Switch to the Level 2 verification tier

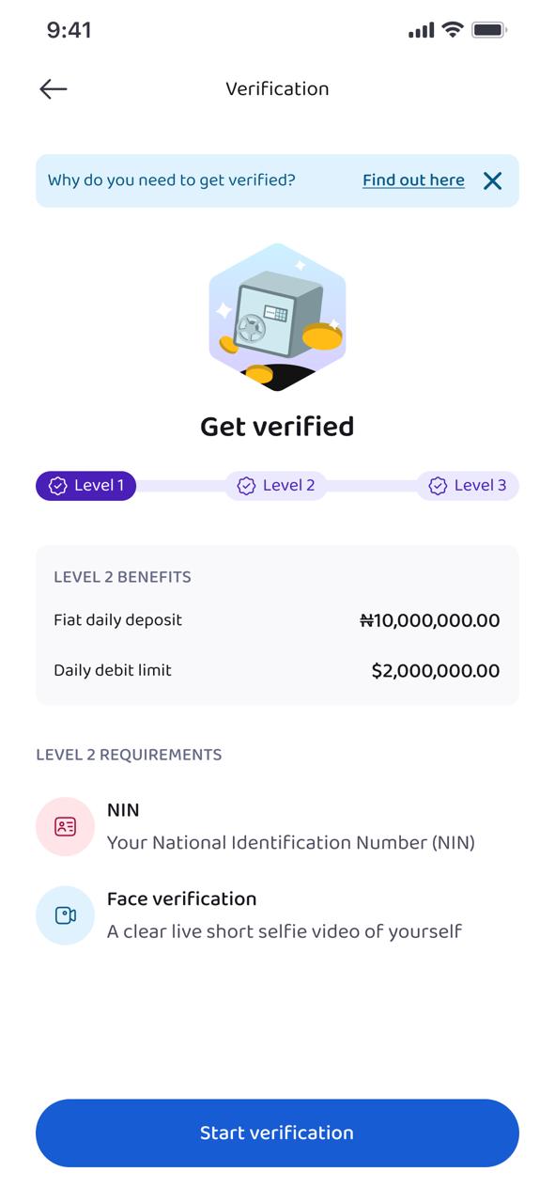pyautogui.click(x=276, y=486)
